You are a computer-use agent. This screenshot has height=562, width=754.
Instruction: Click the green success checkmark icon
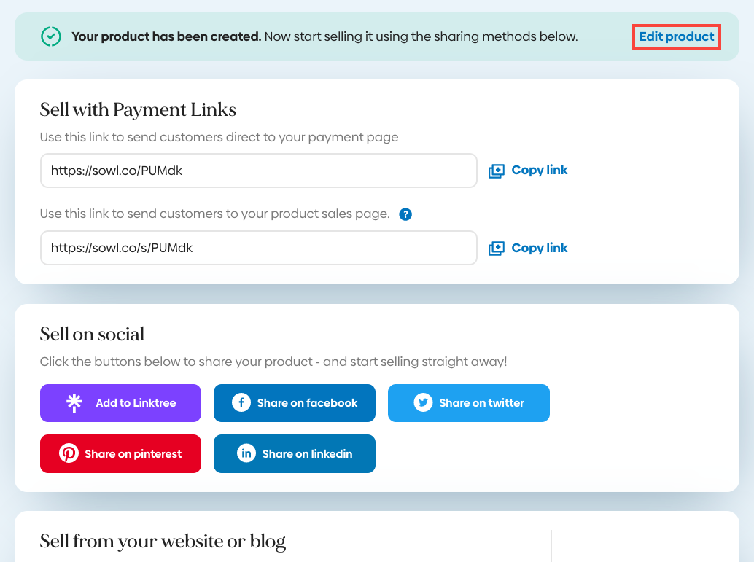50,36
